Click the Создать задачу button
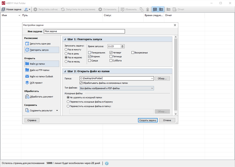Image resolution: width=235 pixels, height=167 pixels. [x=148, y=120]
